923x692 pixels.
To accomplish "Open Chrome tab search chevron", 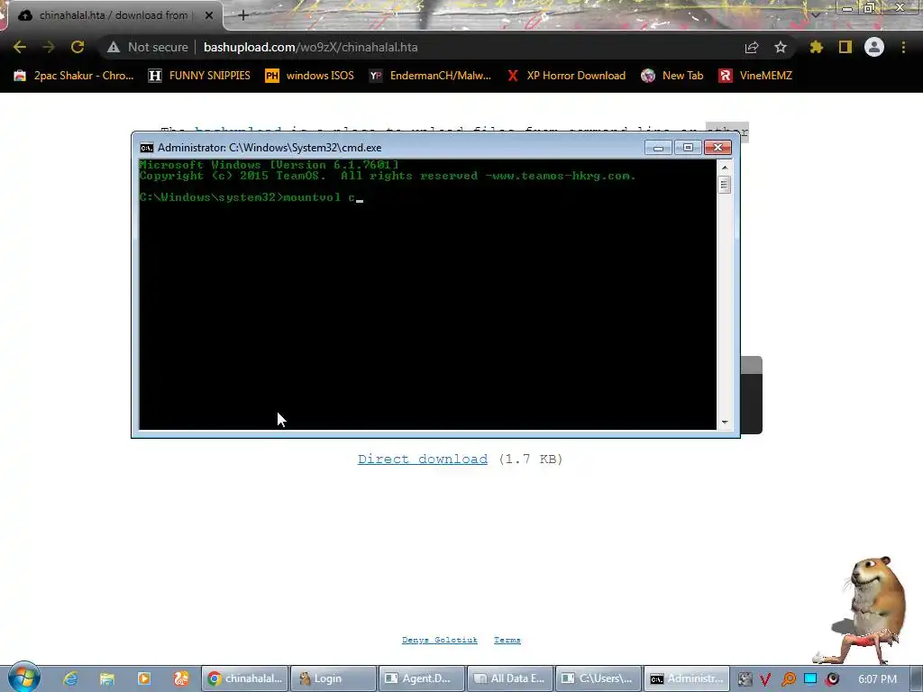I will pos(815,14).
